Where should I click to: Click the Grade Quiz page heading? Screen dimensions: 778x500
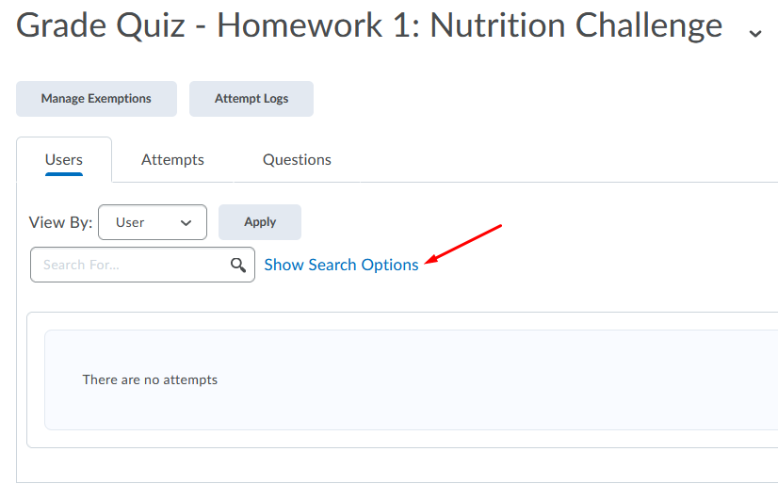pyautogui.click(x=369, y=26)
